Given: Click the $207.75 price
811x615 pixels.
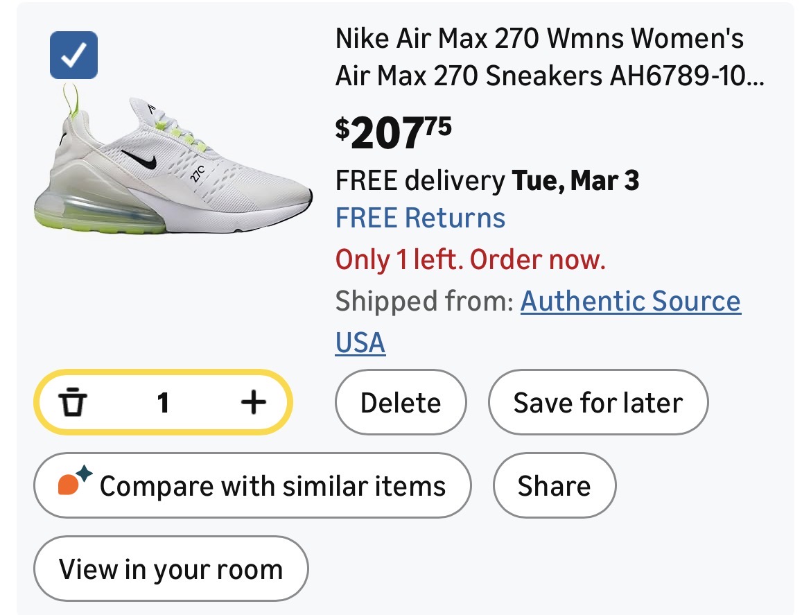Looking at the screenshot, I should 394,133.
